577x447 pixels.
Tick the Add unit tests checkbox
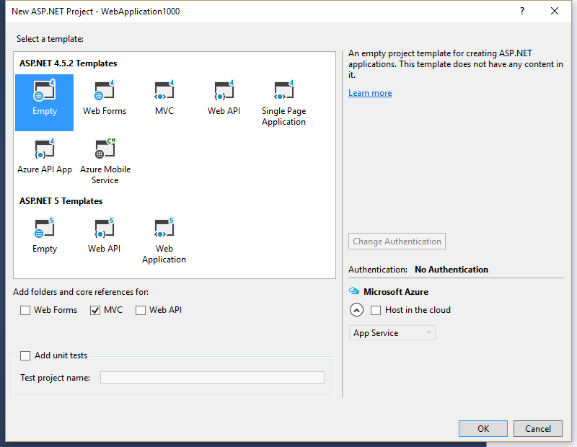pos(25,355)
